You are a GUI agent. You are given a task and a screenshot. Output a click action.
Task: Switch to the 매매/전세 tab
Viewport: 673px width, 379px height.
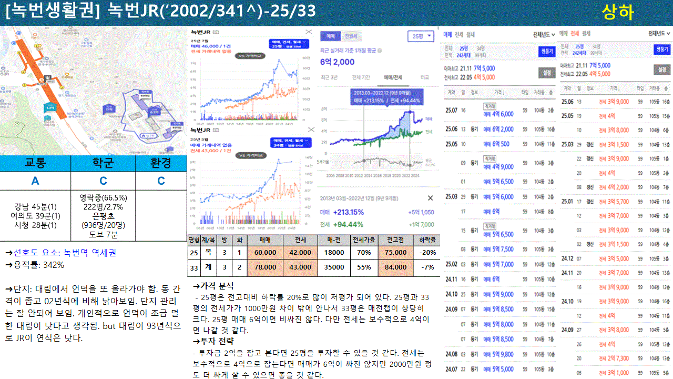393,77
